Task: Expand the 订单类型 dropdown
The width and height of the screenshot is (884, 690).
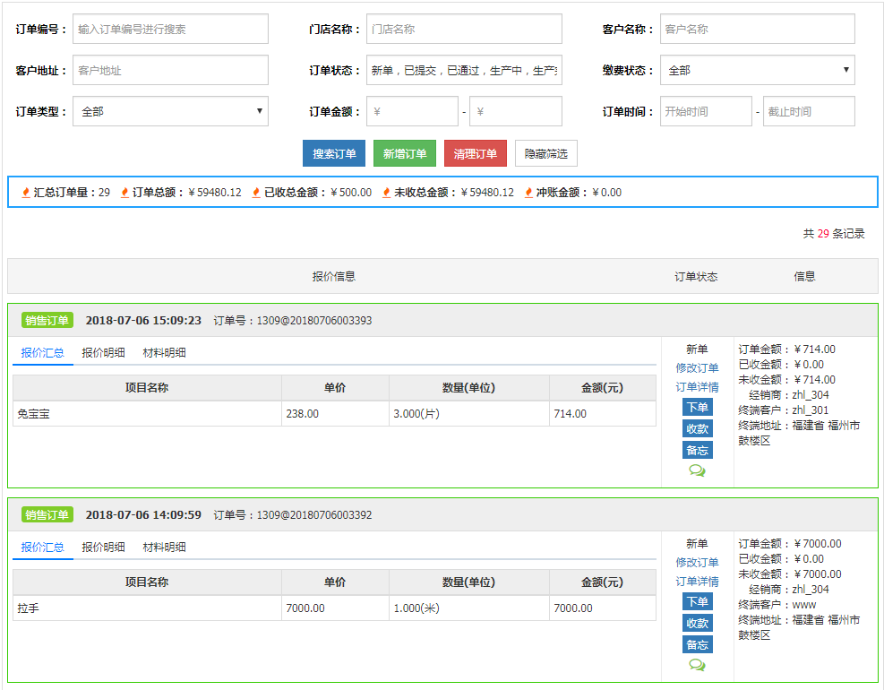Action: [x=170, y=111]
